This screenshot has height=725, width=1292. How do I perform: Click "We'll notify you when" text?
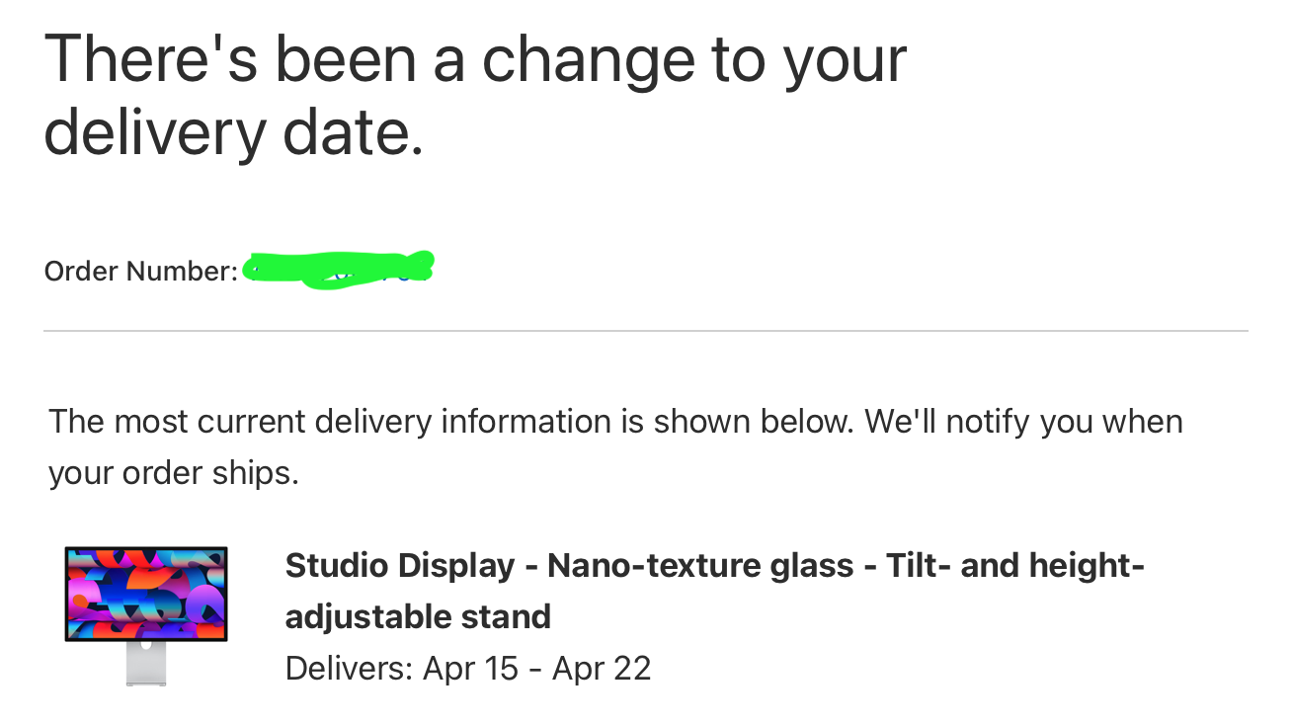click(1024, 422)
